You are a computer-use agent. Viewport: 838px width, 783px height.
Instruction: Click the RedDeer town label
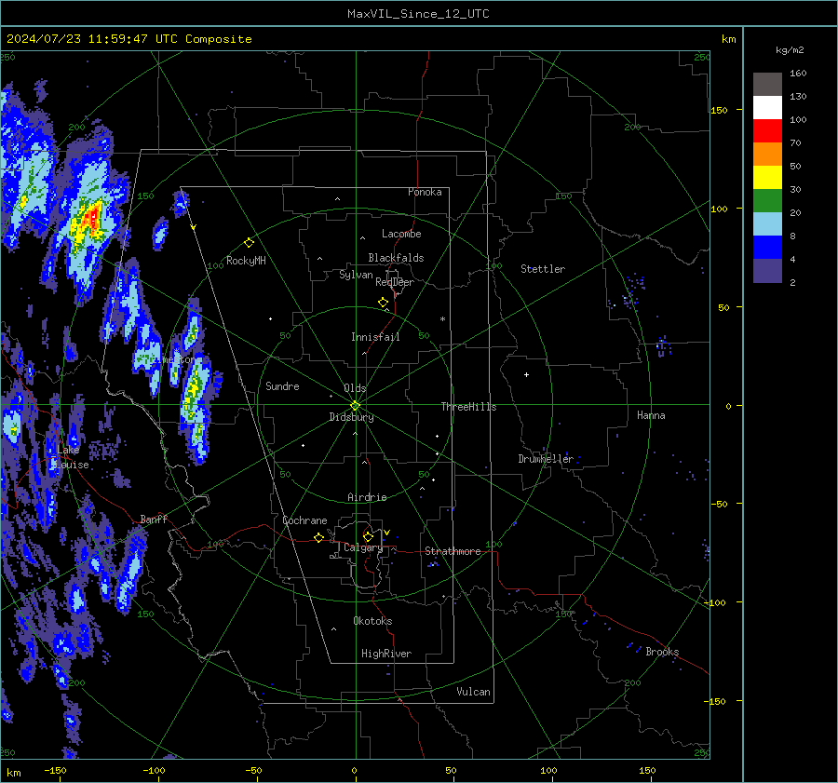[x=395, y=282]
